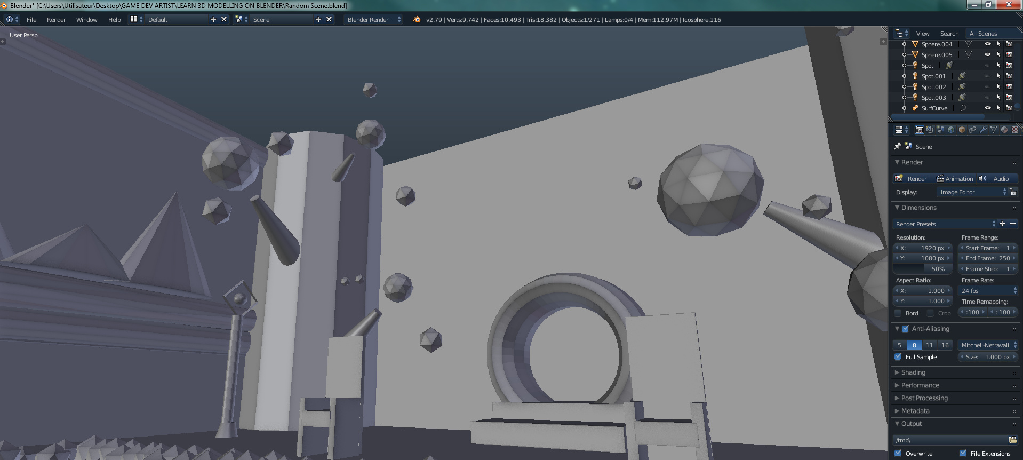Click the Info editor type selector icon
Image resolution: width=1023 pixels, height=460 pixels.
coord(12,19)
